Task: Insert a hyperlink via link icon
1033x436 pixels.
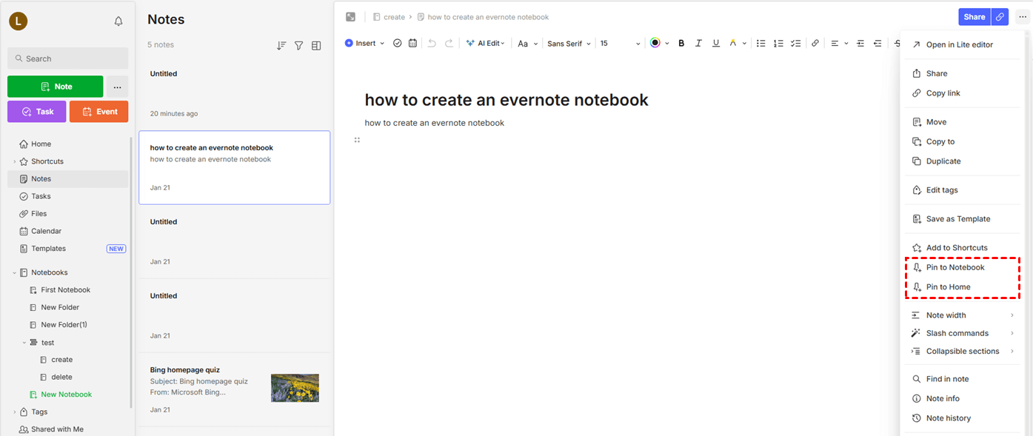Action: coord(815,44)
